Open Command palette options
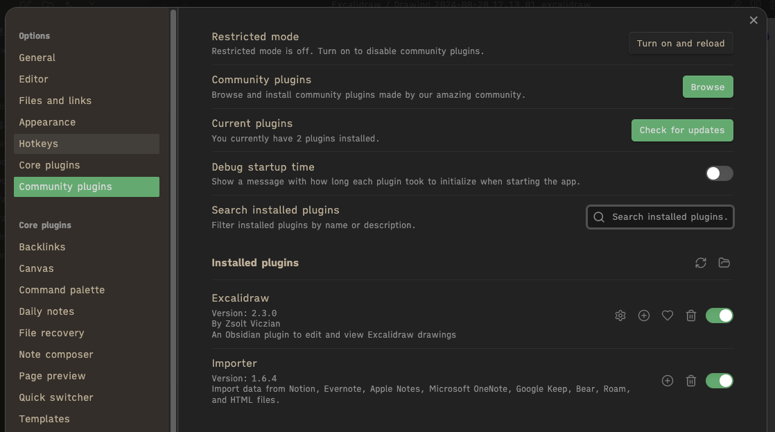Viewport: 775px width, 432px height. tap(87, 290)
